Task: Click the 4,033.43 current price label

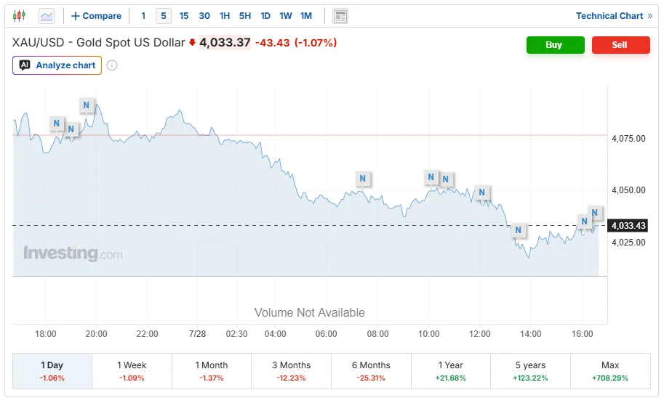Action: [628, 225]
